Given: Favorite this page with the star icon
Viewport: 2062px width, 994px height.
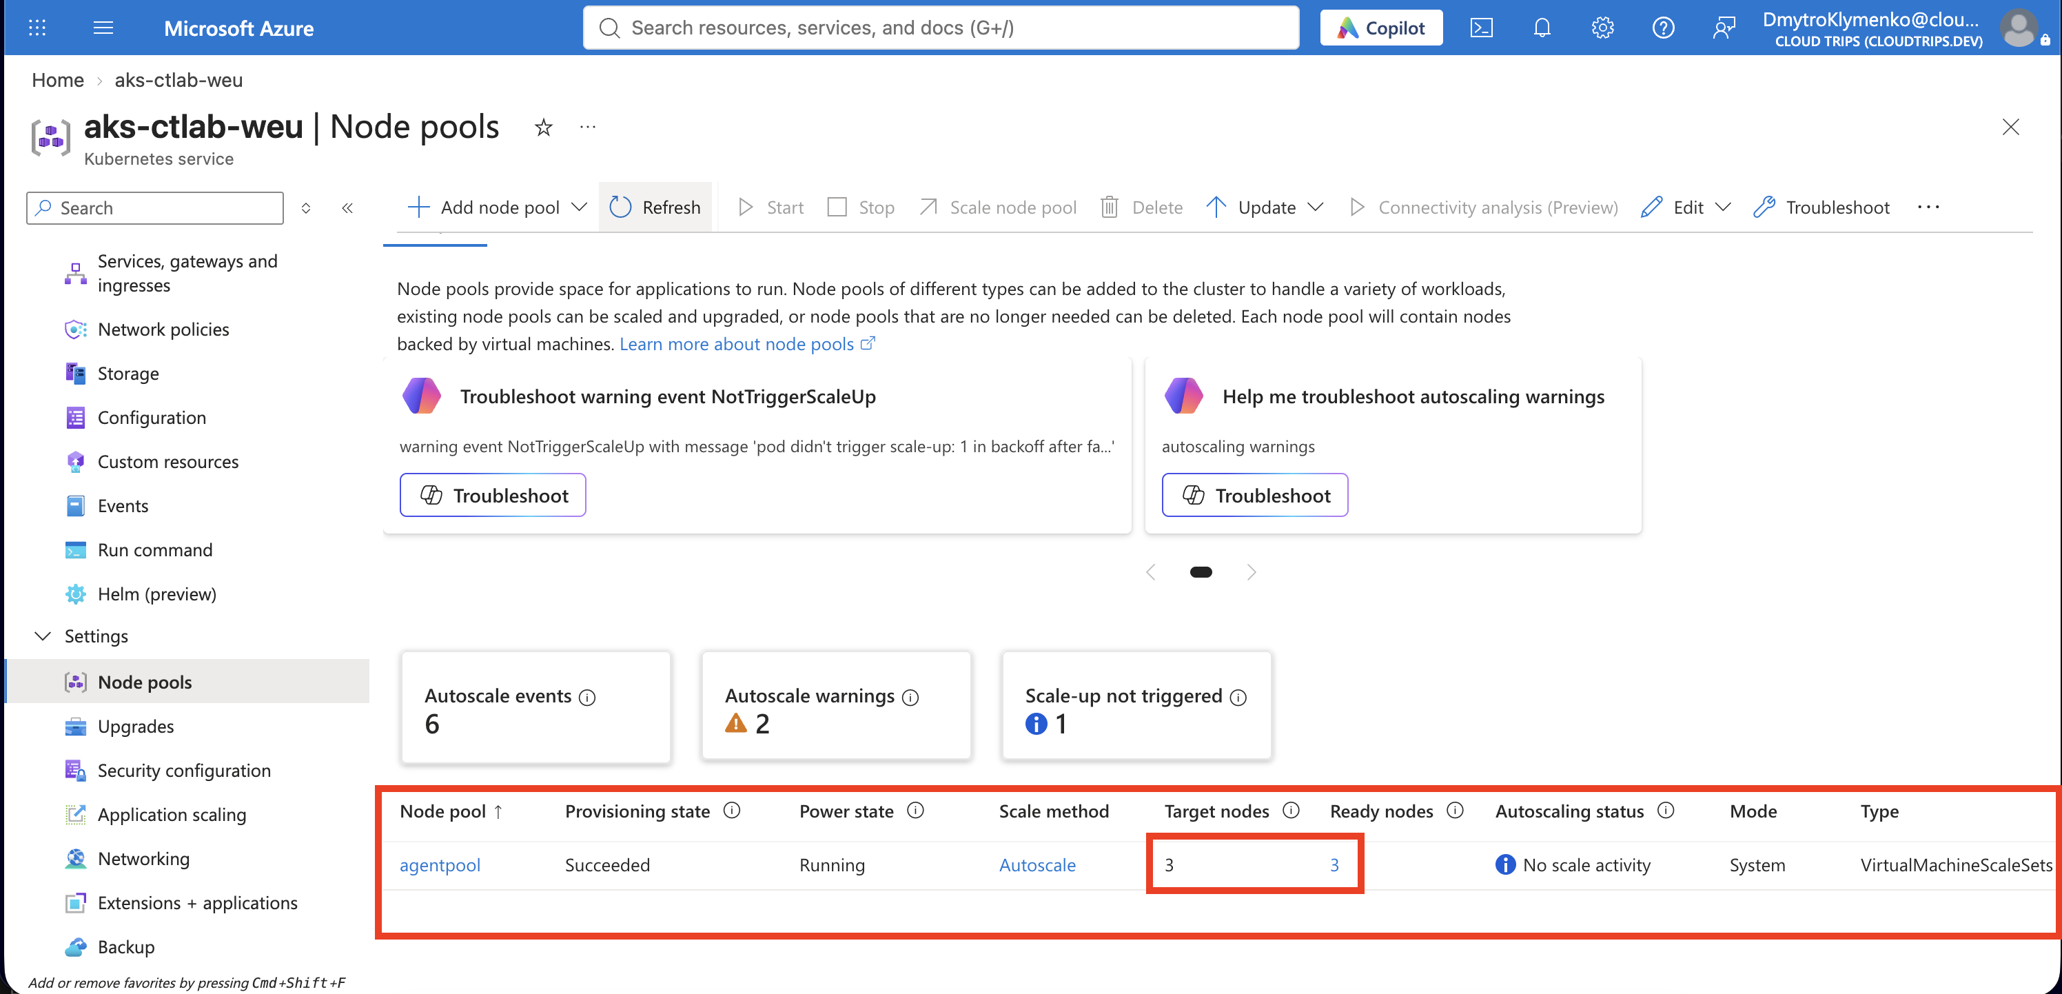Looking at the screenshot, I should (544, 128).
